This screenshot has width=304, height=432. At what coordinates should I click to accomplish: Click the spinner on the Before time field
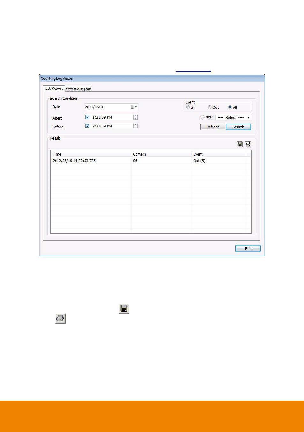tap(136, 126)
